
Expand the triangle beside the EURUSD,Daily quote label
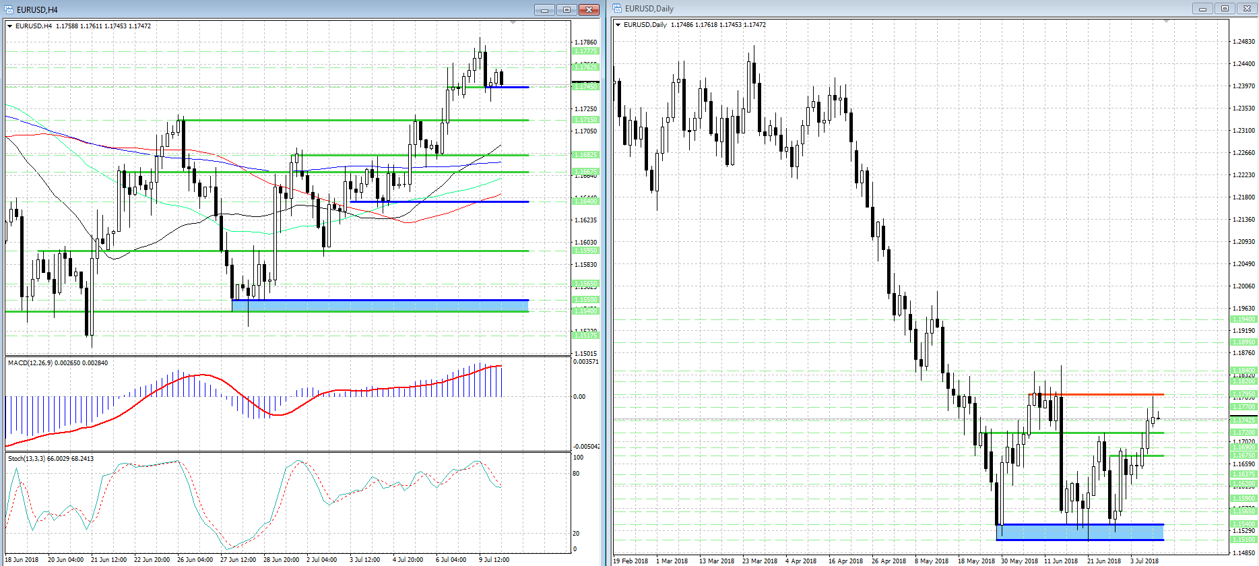[618, 25]
